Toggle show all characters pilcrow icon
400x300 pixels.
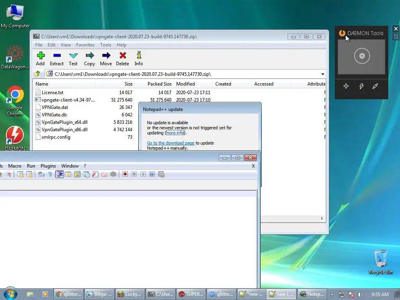point(50,174)
